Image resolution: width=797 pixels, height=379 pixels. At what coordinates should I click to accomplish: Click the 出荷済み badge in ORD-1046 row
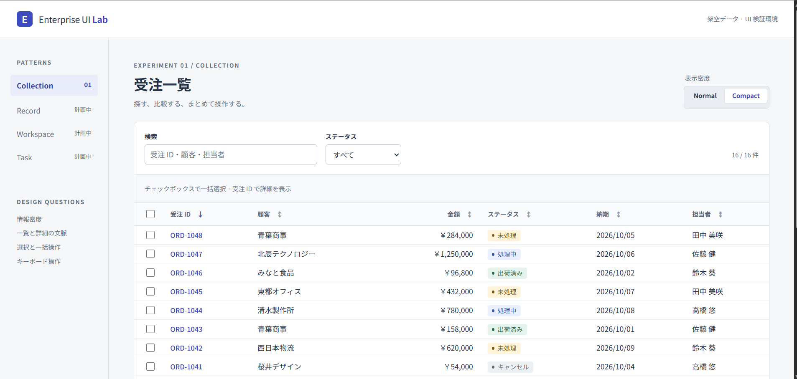click(x=507, y=273)
